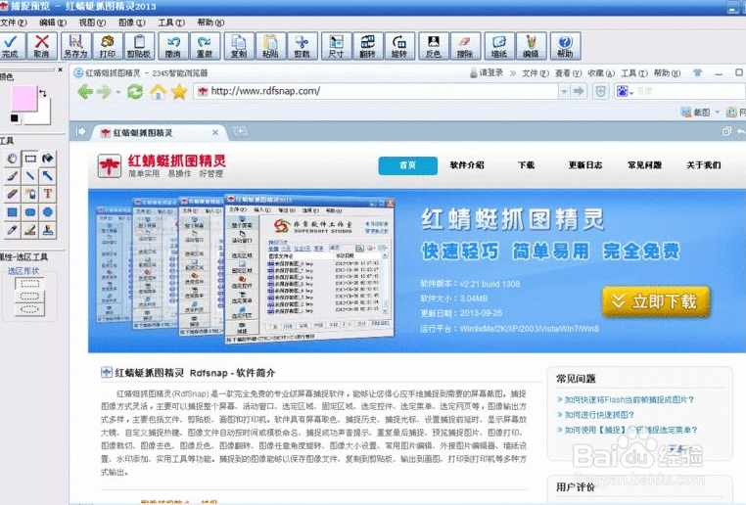
Task: Click the 翻转 (Flip) toolbar icon
Action: 367,46
